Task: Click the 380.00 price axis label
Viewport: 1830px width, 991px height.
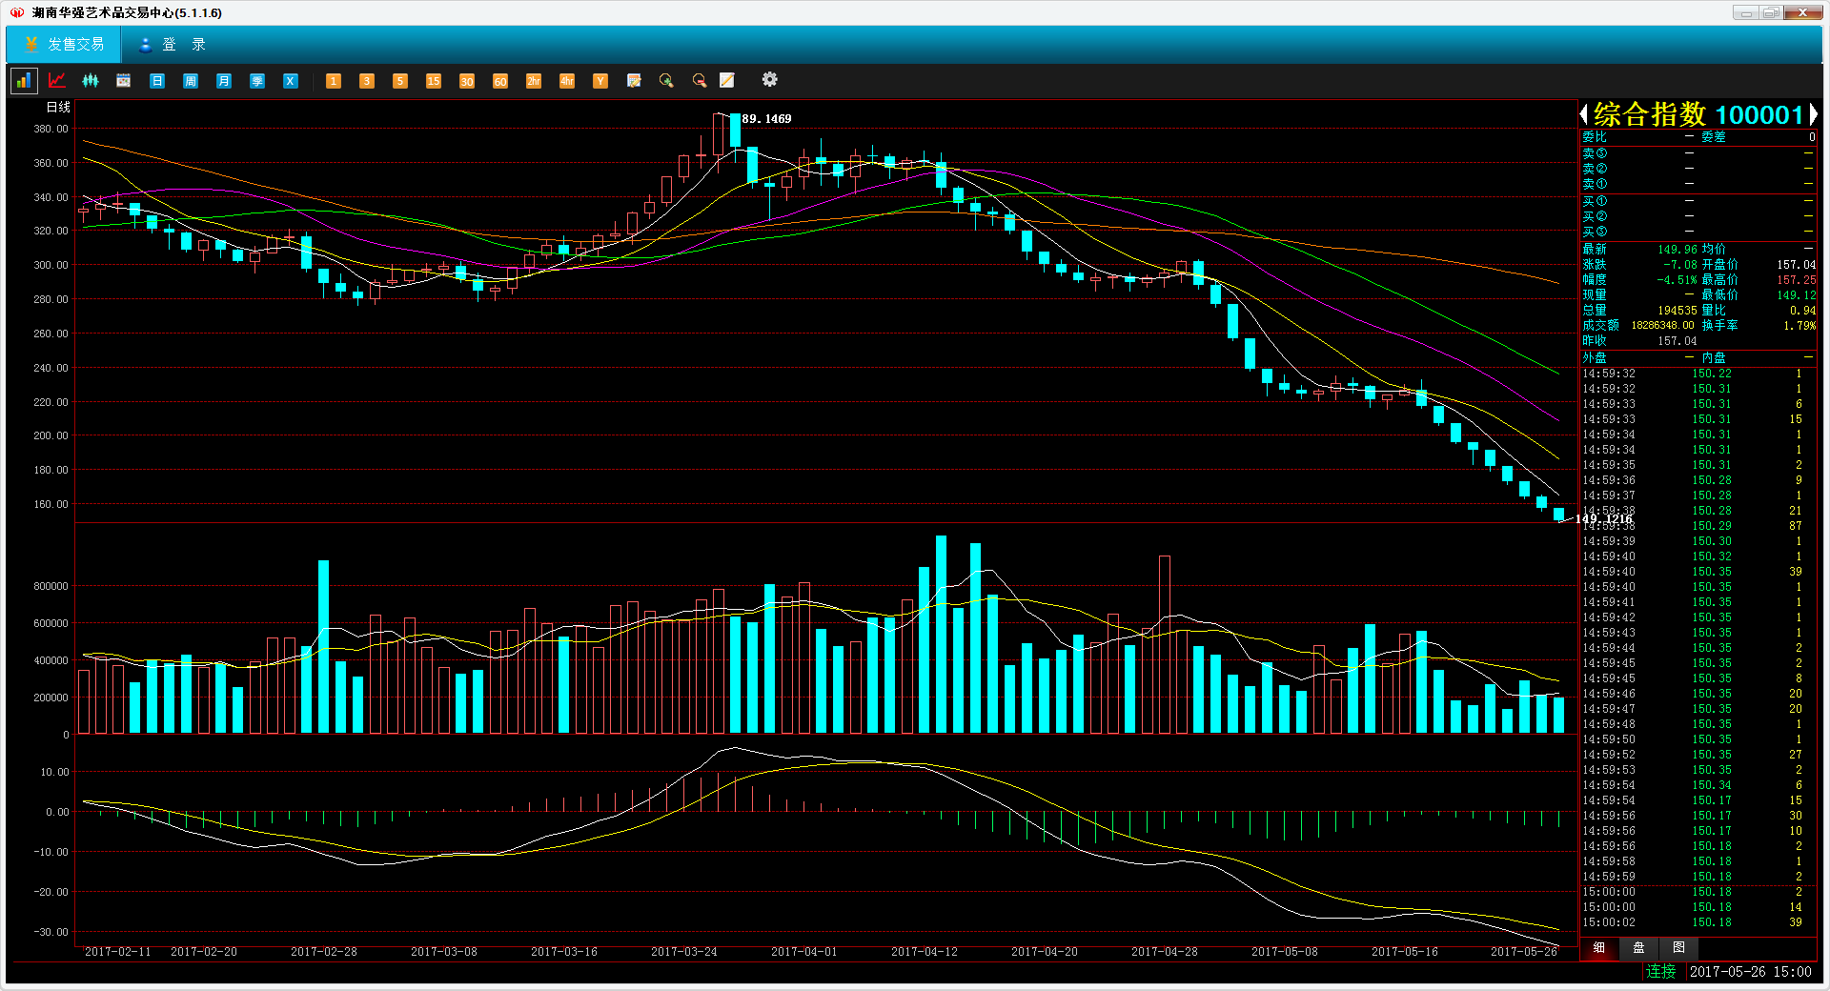Action: pos(51,129)
